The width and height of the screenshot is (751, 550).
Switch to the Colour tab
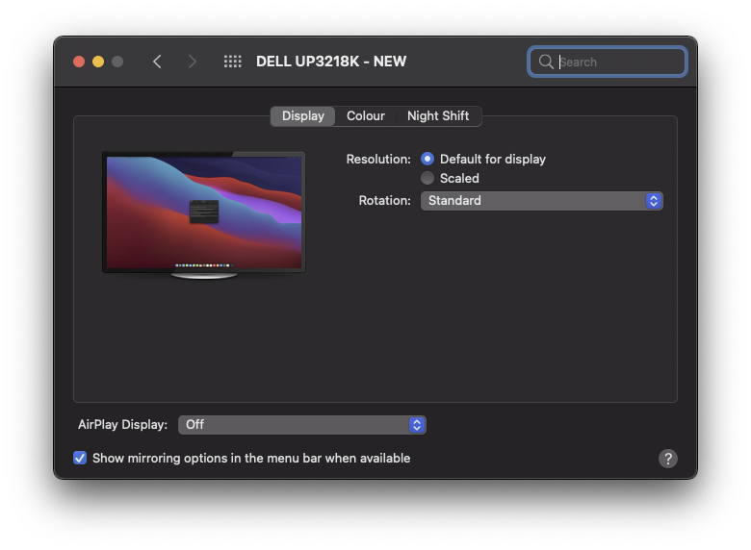coord(366,116)
